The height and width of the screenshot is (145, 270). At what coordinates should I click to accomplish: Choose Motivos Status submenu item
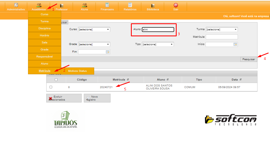pos(78,71)
